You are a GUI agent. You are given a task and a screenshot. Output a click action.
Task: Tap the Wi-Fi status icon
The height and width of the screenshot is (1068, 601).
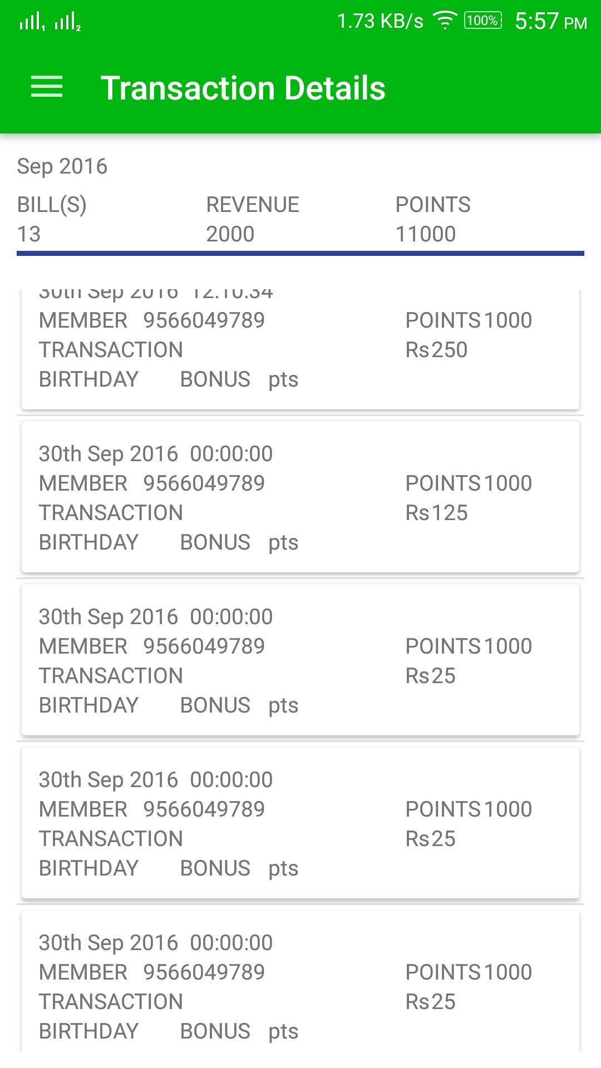click(445, 21)
